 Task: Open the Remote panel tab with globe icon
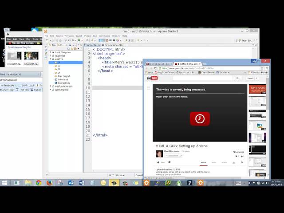[x=72, y=45]
